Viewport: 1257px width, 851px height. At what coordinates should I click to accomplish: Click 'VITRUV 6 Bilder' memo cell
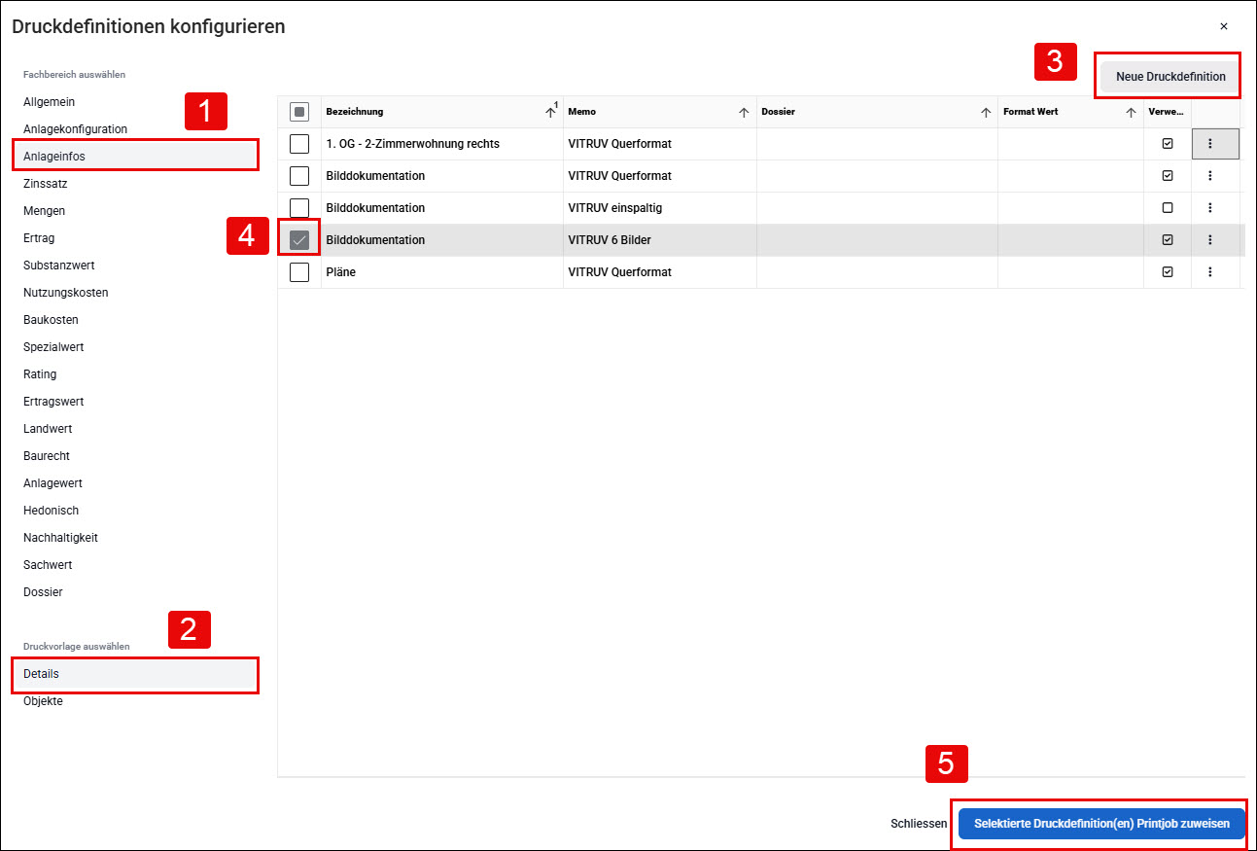pos(660,240)
